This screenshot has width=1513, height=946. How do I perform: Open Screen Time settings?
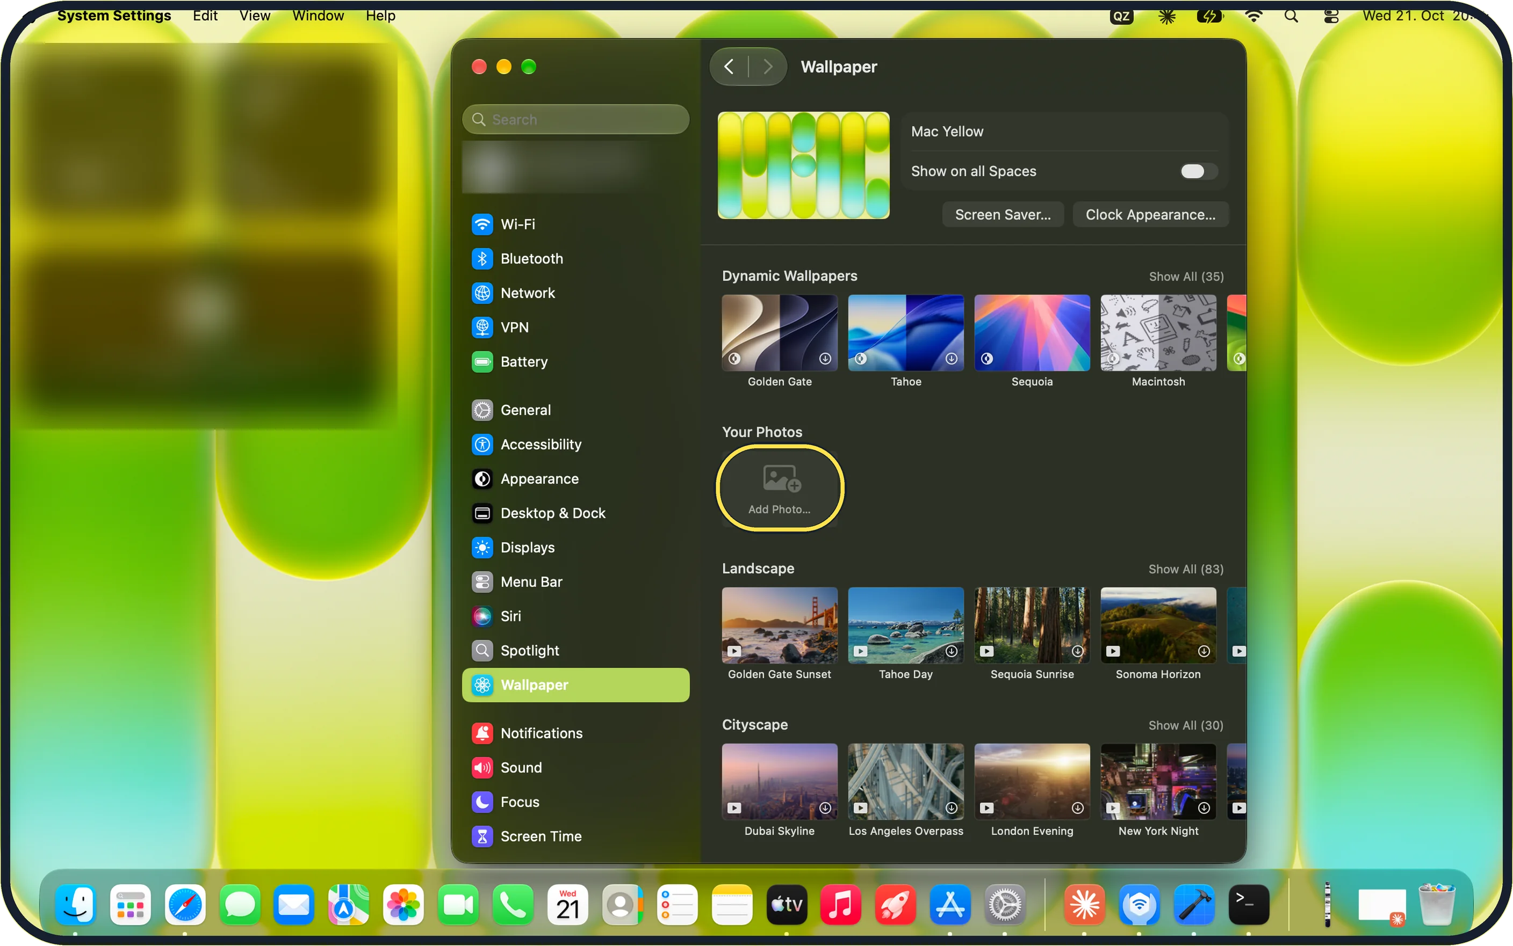[575, 836]
